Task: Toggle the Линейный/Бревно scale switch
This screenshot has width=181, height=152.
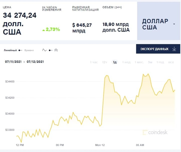Action: tap(20, 50)
